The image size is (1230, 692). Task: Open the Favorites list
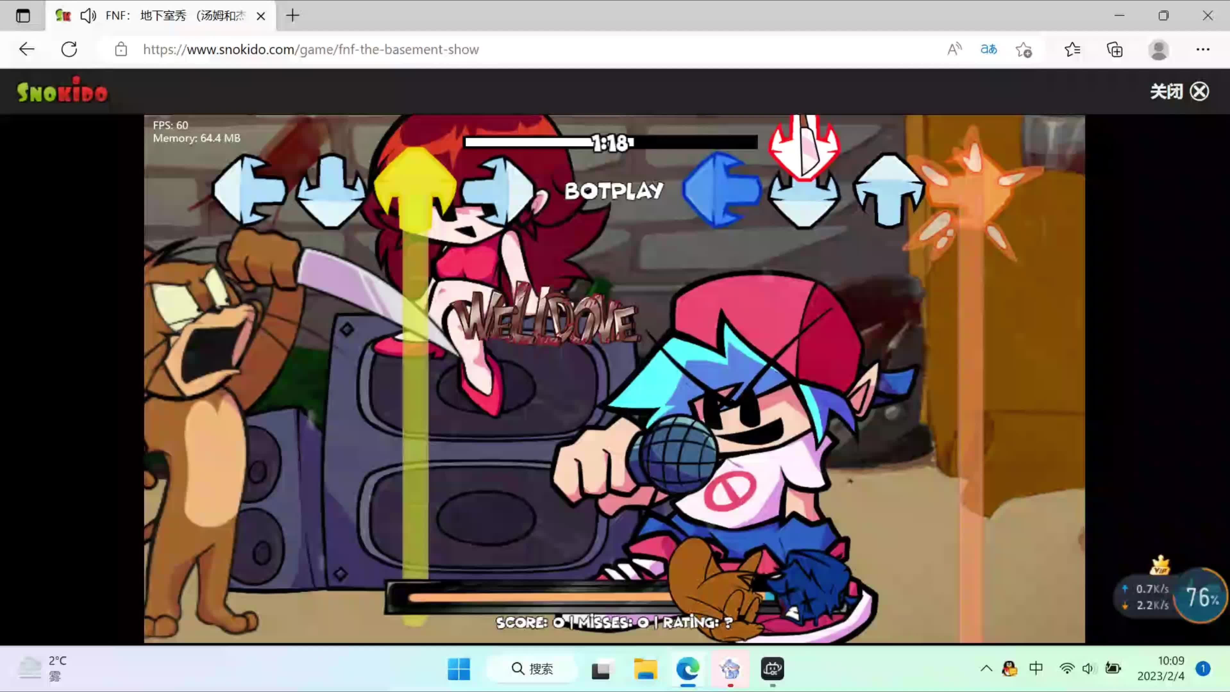1073,50
